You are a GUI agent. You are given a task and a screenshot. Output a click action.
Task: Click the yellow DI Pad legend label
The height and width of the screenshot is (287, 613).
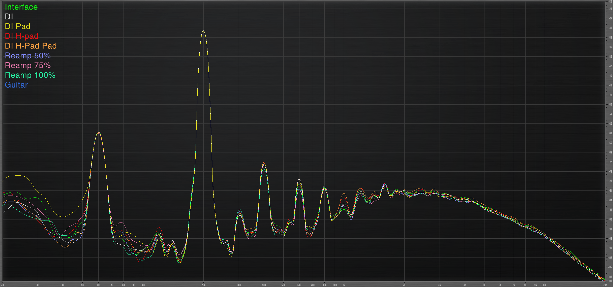coord(18,26)
